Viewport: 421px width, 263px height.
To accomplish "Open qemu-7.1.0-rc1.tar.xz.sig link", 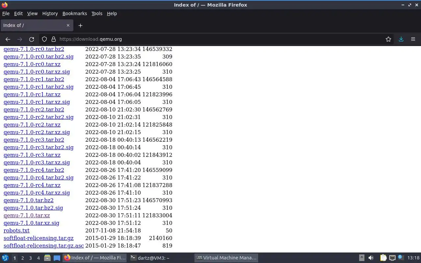I will click(37, 102).
